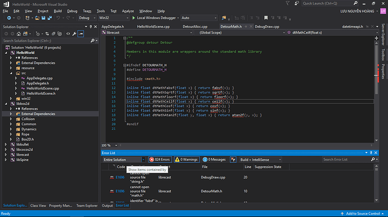
Task: Switch to the HelloWorldScene.cpp tab
Action: pyautogui.click(x=153, y=27)
